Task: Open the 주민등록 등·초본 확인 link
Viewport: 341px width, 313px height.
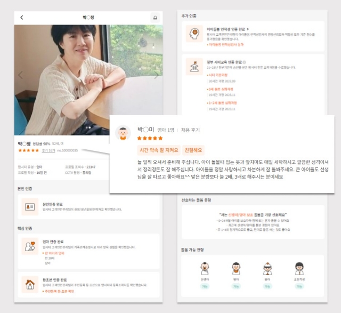Action: (x=59, y=291)
